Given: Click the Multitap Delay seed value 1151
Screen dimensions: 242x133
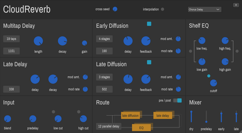Looking at the screenshot, I should pyautogui.click(x=11, y=51).
